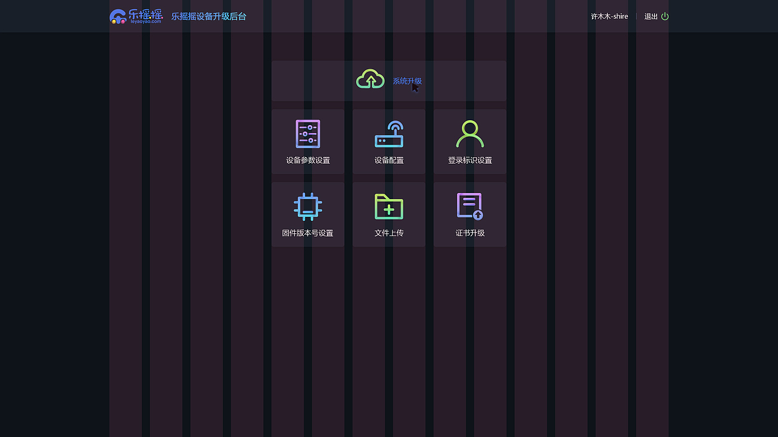Open the folder-plus icon for 文件上传
778x437 pixels.
click(388, 206)
